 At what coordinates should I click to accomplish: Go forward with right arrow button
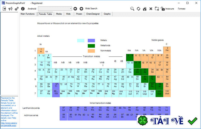tap(81, 9)
